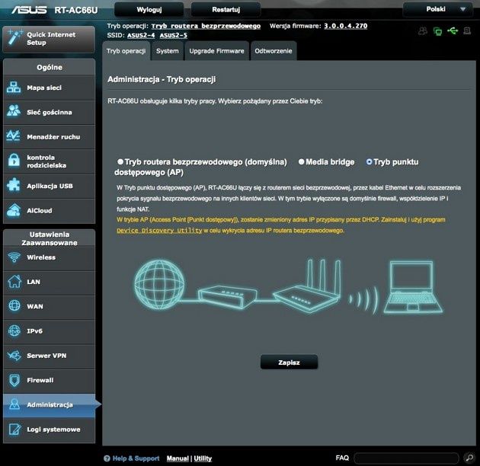This screenshot has height=466, width=480.
Task: Switch to the Odtworzenie tab
Action: (274, 51)
